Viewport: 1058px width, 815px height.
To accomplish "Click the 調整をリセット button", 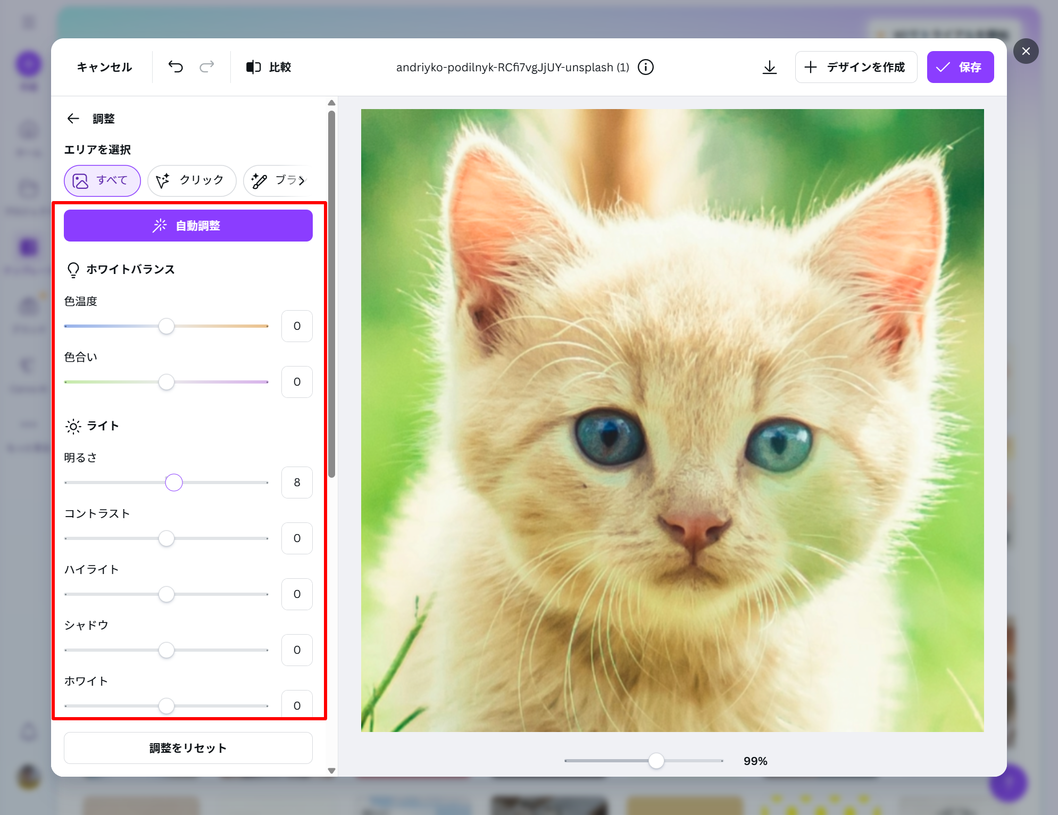I will 188,747.
